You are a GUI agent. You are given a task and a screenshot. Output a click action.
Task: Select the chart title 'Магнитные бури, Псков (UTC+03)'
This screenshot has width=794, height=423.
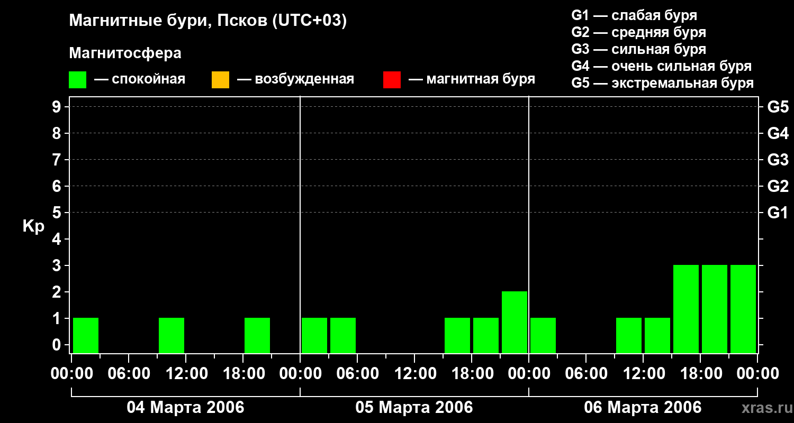[208, 21]
